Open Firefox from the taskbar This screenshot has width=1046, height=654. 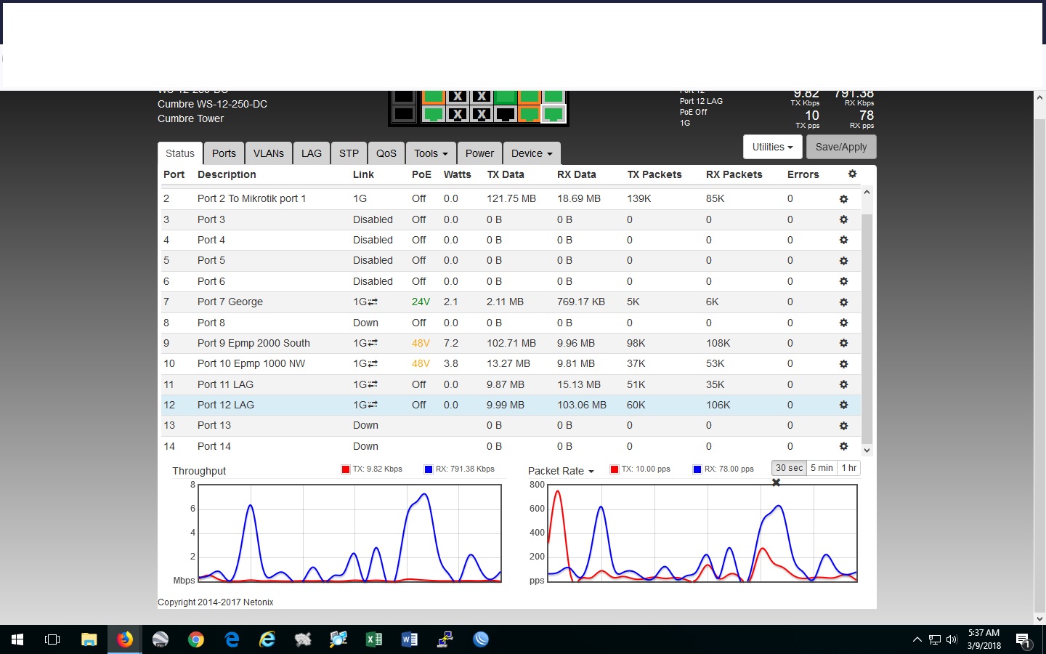[x=125, y=639]
